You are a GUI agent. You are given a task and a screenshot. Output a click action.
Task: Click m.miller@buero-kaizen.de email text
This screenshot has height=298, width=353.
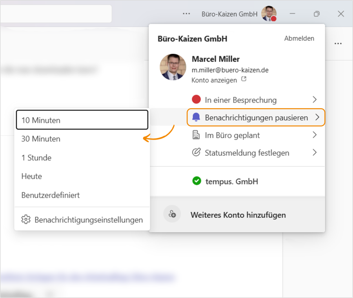tap(230, 70)
